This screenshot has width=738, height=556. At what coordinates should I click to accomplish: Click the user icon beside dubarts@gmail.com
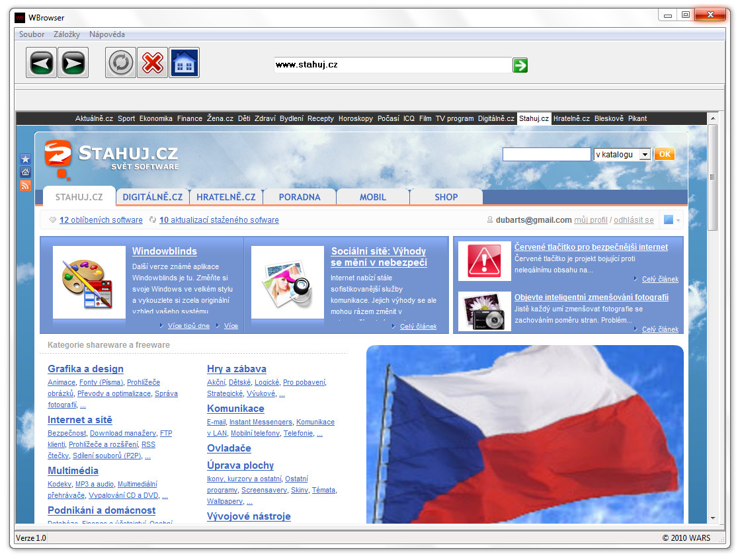490,219
